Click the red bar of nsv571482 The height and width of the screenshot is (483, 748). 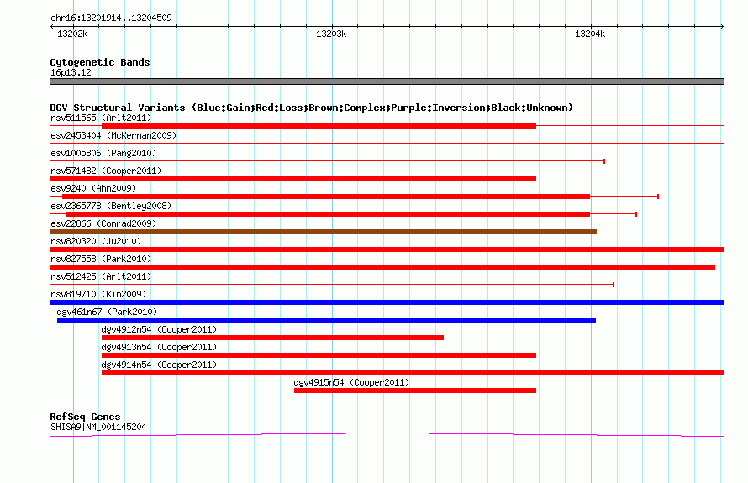[293, 179]
